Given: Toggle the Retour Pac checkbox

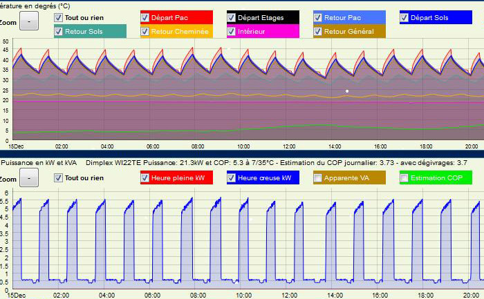Looking at the screenshot, I should (x=317, y=17).
